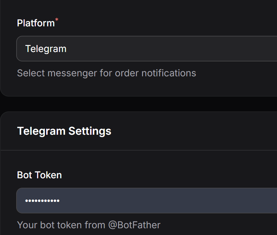Screen dimensions: 277x235
Task: Click the word 'Telegram' in Settings heading
Action: pyautogui.click(x=41, y=131)
